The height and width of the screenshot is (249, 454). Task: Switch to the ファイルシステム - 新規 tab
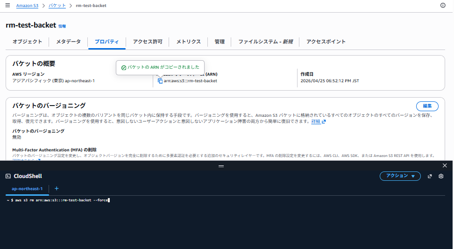click(265, 42)
